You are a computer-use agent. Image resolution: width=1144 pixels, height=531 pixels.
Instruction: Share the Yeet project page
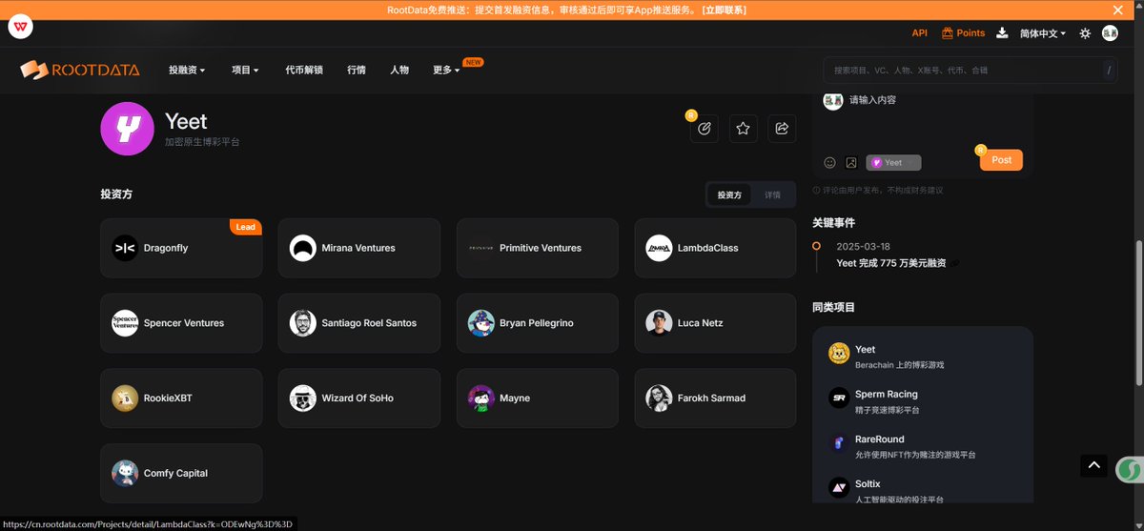coord(782,128)
